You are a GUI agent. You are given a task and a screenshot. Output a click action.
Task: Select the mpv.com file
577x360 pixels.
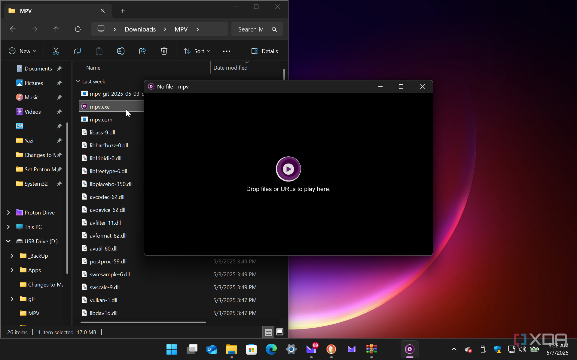coord(101,120)
